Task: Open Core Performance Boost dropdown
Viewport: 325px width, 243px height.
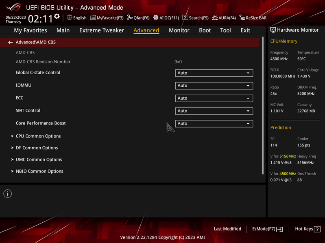Action: tap(214, 124)
